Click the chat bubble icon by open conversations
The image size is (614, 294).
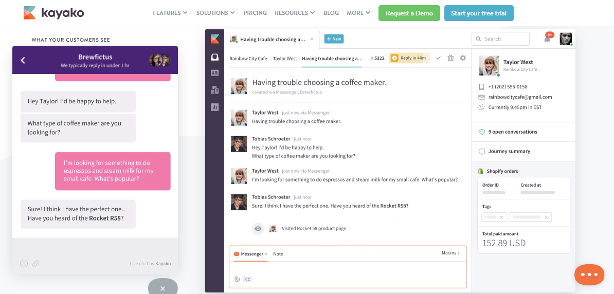point(482,132)
